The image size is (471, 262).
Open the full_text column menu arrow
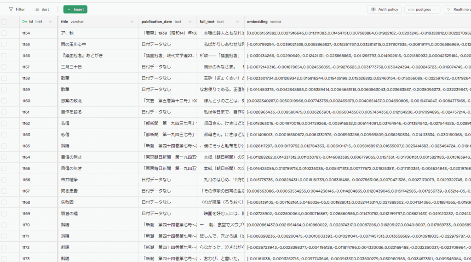[x=238, y=22]
